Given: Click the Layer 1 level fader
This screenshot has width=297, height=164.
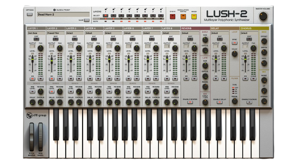Looking at the screenshot, I should click(33, 60).
